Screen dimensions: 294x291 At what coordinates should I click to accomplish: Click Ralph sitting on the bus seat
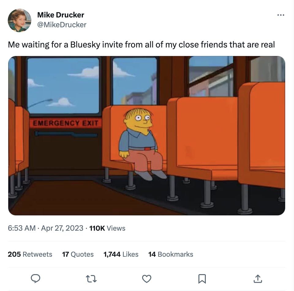[x=142, y=143]
